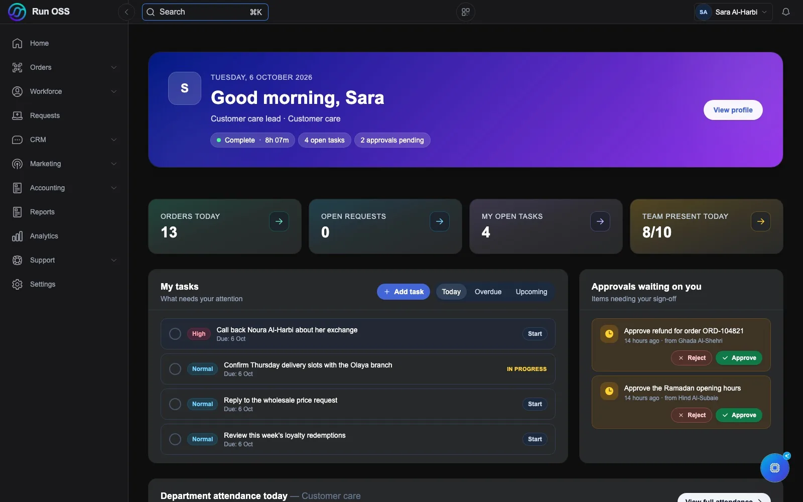Switch to the Upcoming tasks tab
This screenshot has height=502, width=803.
pos(531,292)
